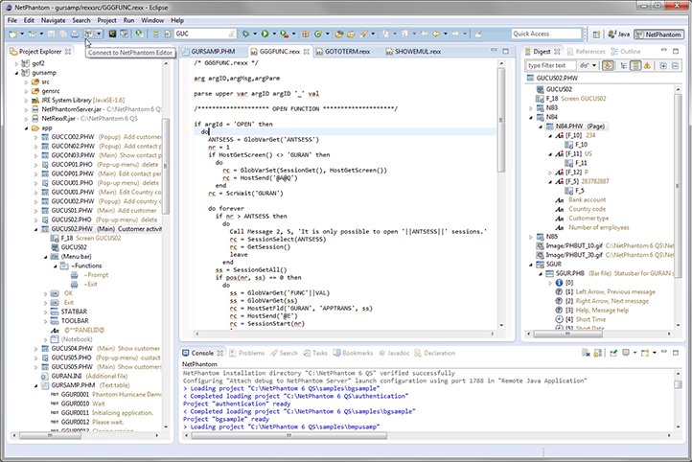Click the tree layout icon in Digest toolbar
Image resolution: width=692 pixels, height=462 pixels.
click(x=624, y=66)
